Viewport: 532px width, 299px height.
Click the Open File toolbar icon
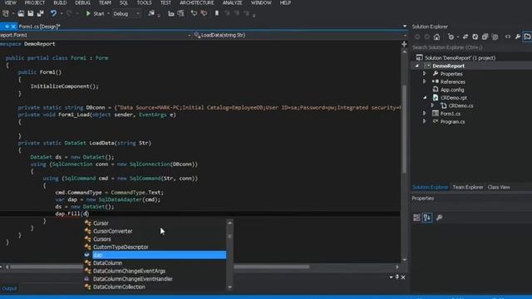[x=21, y=13]
